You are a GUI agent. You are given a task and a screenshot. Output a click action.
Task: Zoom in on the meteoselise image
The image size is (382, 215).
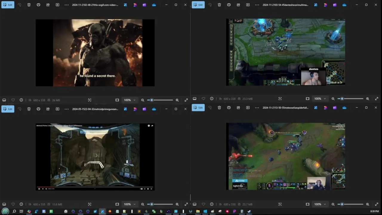point(368,204)
